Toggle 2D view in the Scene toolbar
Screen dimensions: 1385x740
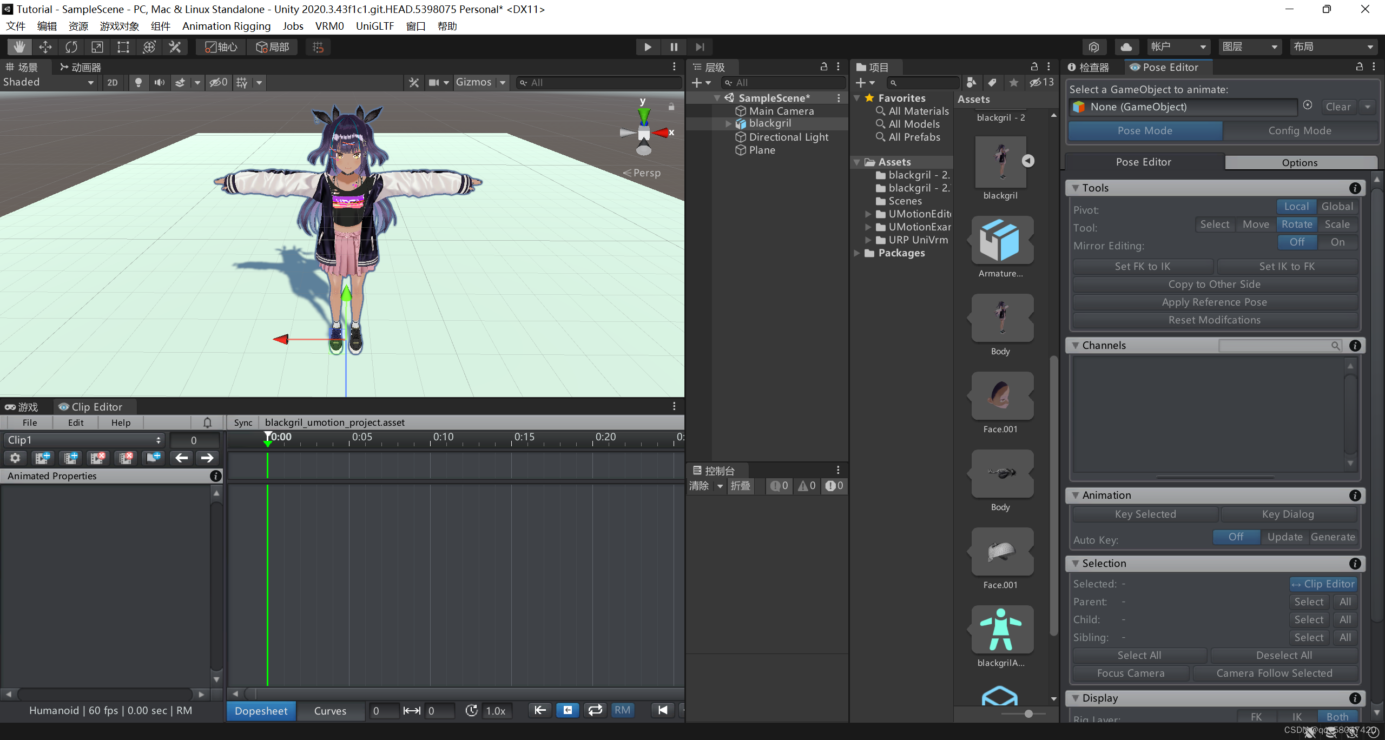click(x=113, y=82)
